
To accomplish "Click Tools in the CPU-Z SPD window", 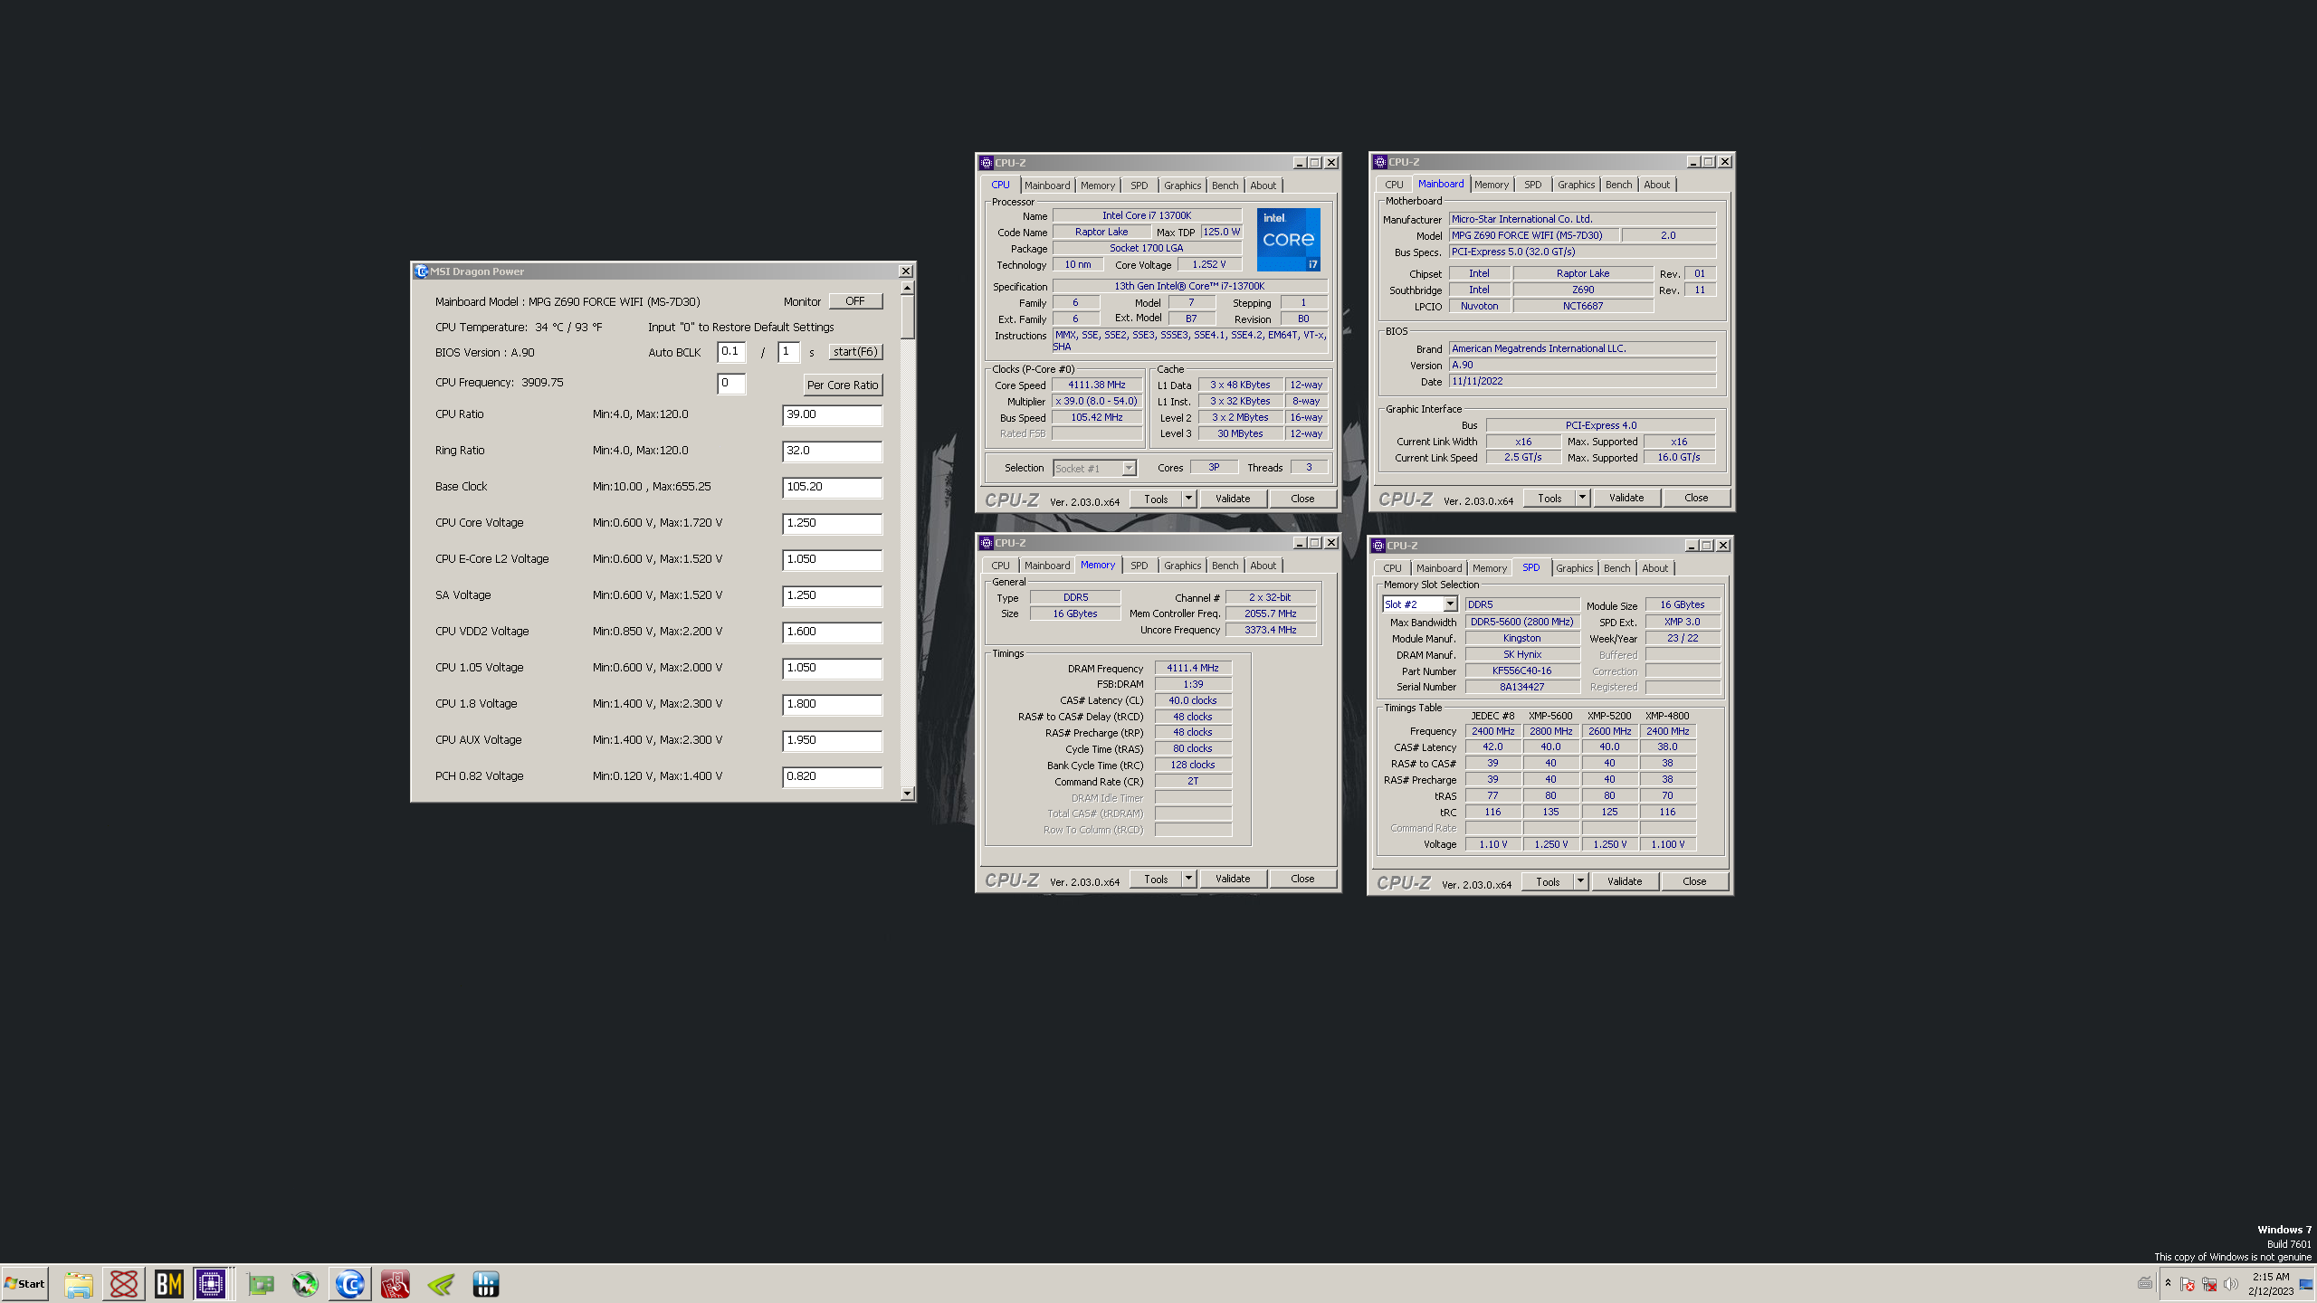I will [1547, 881].
